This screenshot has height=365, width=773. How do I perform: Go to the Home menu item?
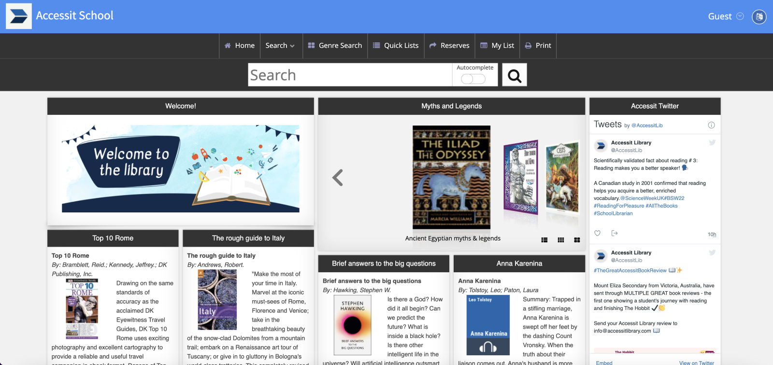(x=240, y=45)
